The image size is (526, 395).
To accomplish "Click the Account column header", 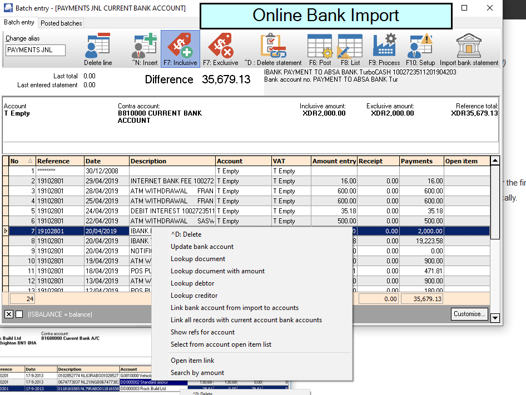I will point(243,161).
